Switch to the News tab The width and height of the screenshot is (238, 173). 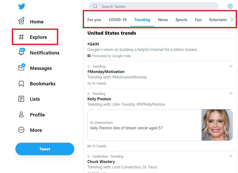[163, 20]
